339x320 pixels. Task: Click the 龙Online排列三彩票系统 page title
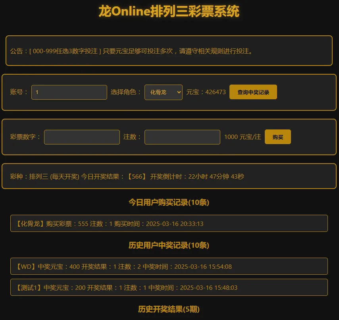169,12
